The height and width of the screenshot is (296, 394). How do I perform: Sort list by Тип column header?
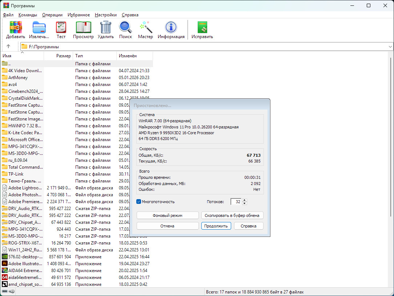click(x=95, y=56)
